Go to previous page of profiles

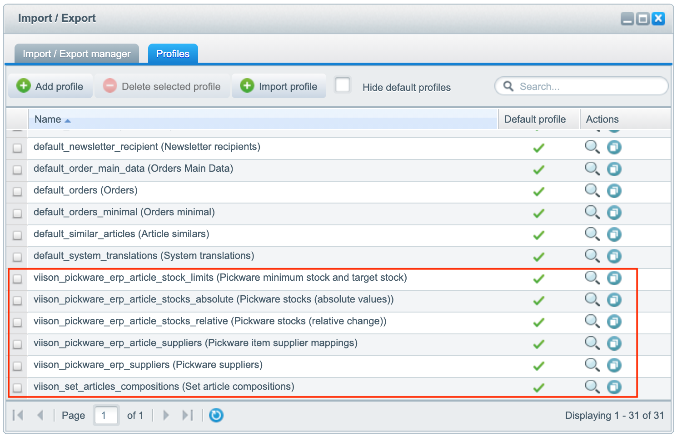40,415
